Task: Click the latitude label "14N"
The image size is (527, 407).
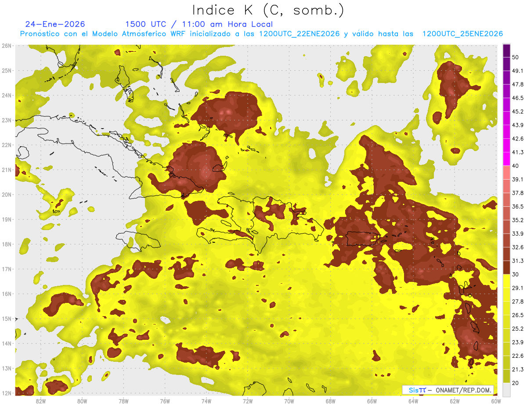Action: 7,343
